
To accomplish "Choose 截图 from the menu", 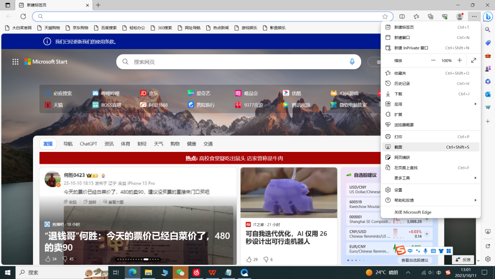I will pyautogui.click(x=430, y=147).
